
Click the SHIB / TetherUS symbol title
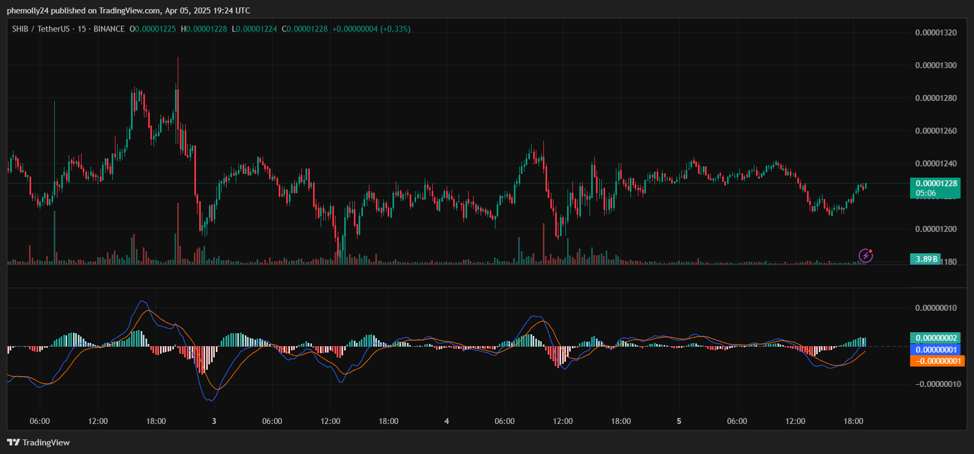click(x=41, y=29)
